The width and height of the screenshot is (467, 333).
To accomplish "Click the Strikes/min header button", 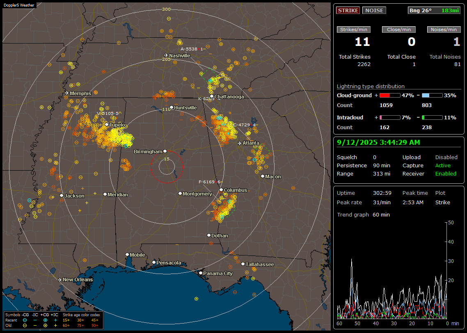I will point(353,30).
